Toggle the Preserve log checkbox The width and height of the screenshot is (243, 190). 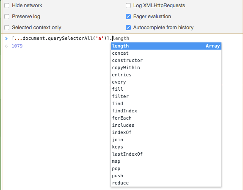pyautogui.click(x=7, y=17)
